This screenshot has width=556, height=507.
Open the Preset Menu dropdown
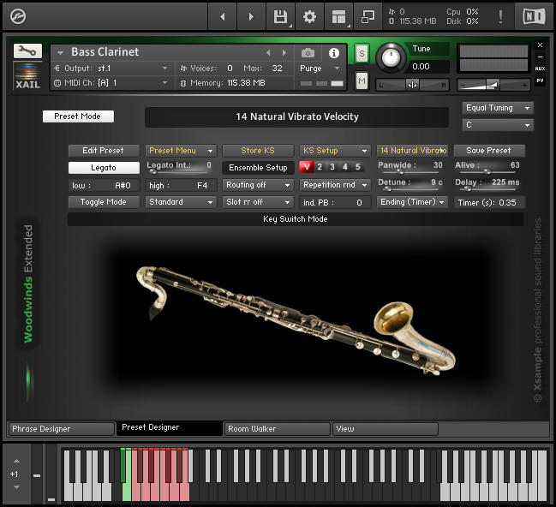click(x=181, y=151)
